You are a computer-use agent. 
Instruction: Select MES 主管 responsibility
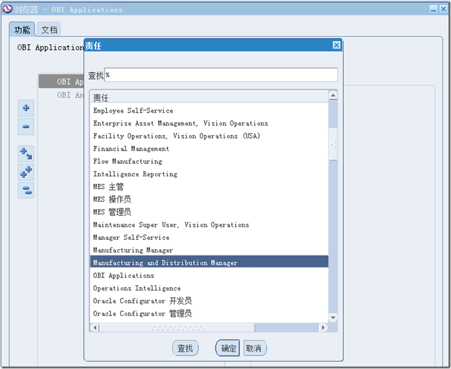[209, 187]
